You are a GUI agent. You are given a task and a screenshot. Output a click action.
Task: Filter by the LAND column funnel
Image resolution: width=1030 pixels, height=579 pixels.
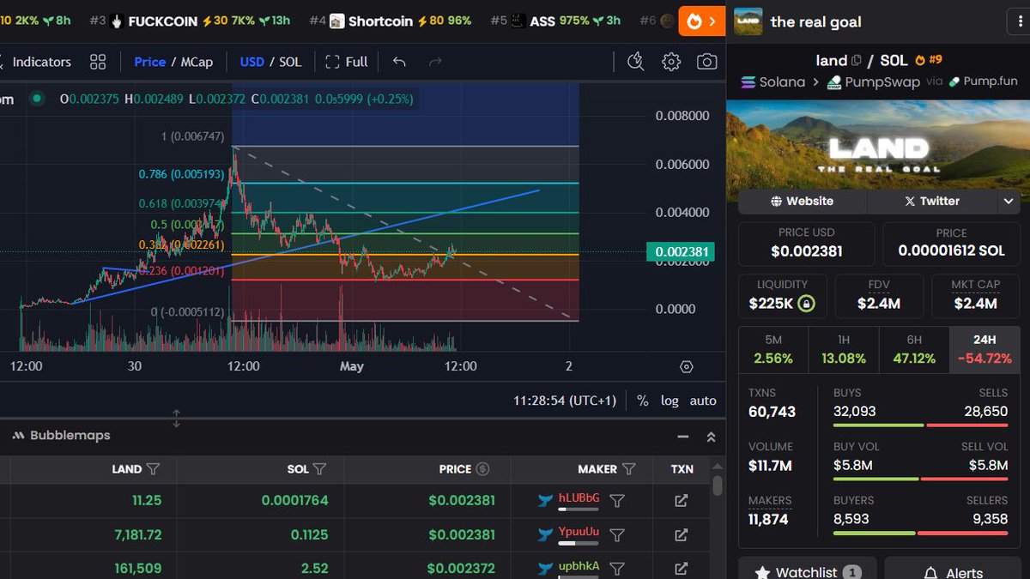pyautogui.click(x=153, y=469)
